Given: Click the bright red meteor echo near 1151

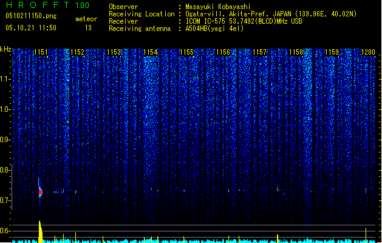Looking at the screenshot, I should tap(41, 192).
